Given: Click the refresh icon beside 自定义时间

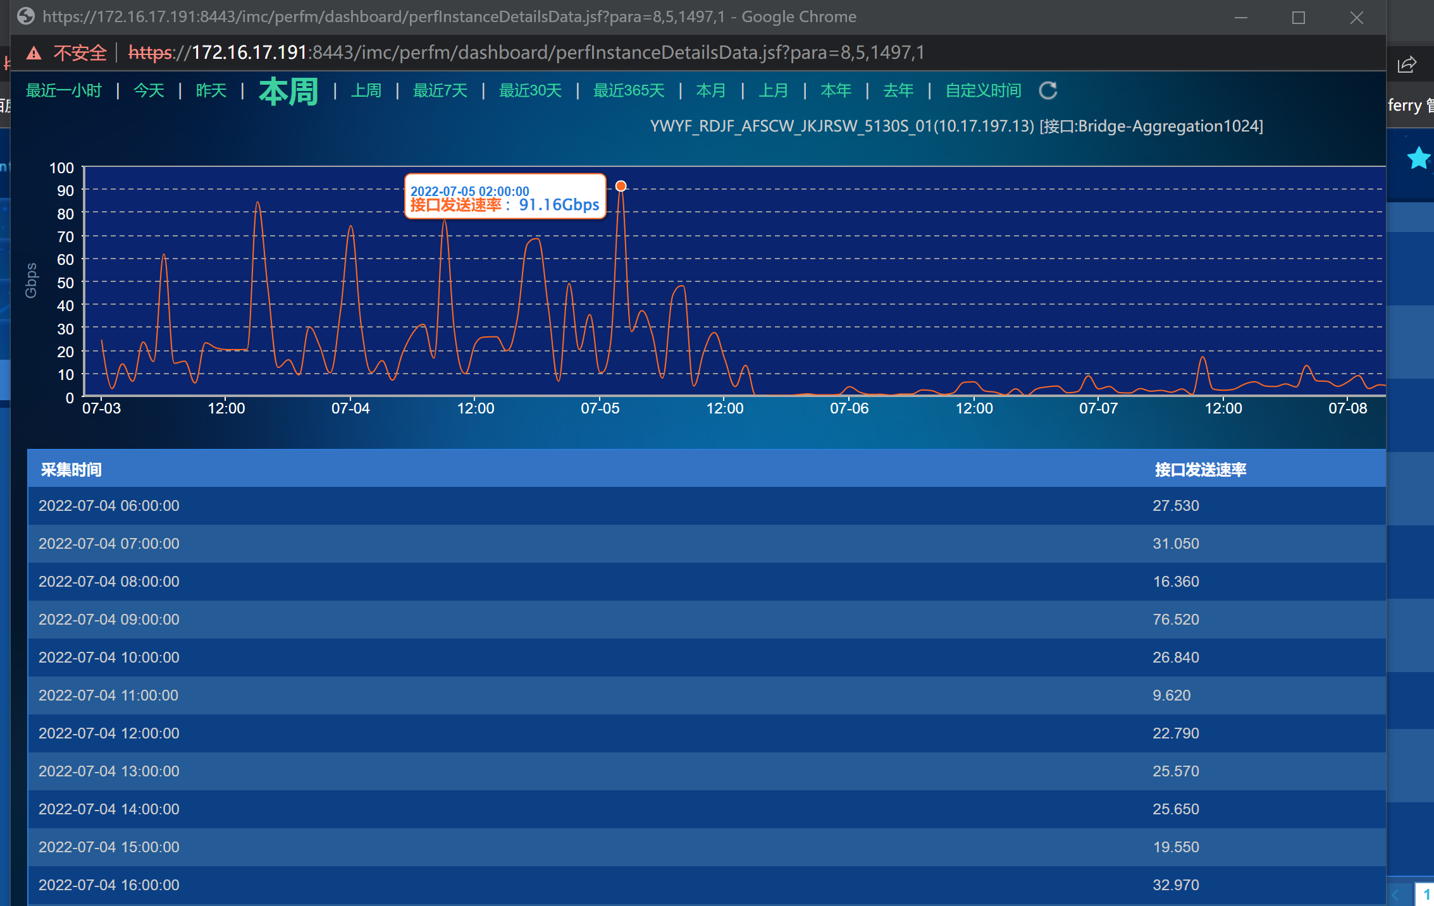Looking at the screenshot, I should [x=1048, y=90].
